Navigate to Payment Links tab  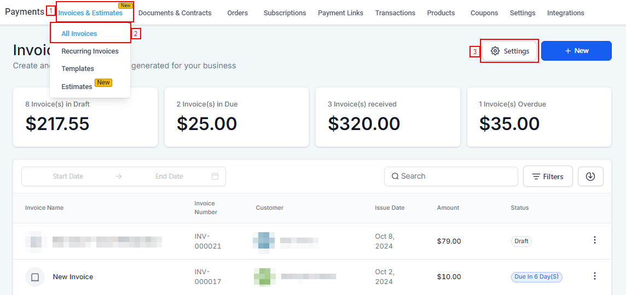point(340,13)
